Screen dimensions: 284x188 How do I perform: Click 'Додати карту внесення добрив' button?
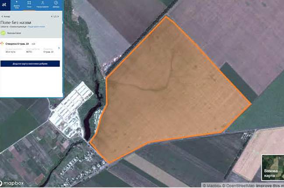point(30,64)
